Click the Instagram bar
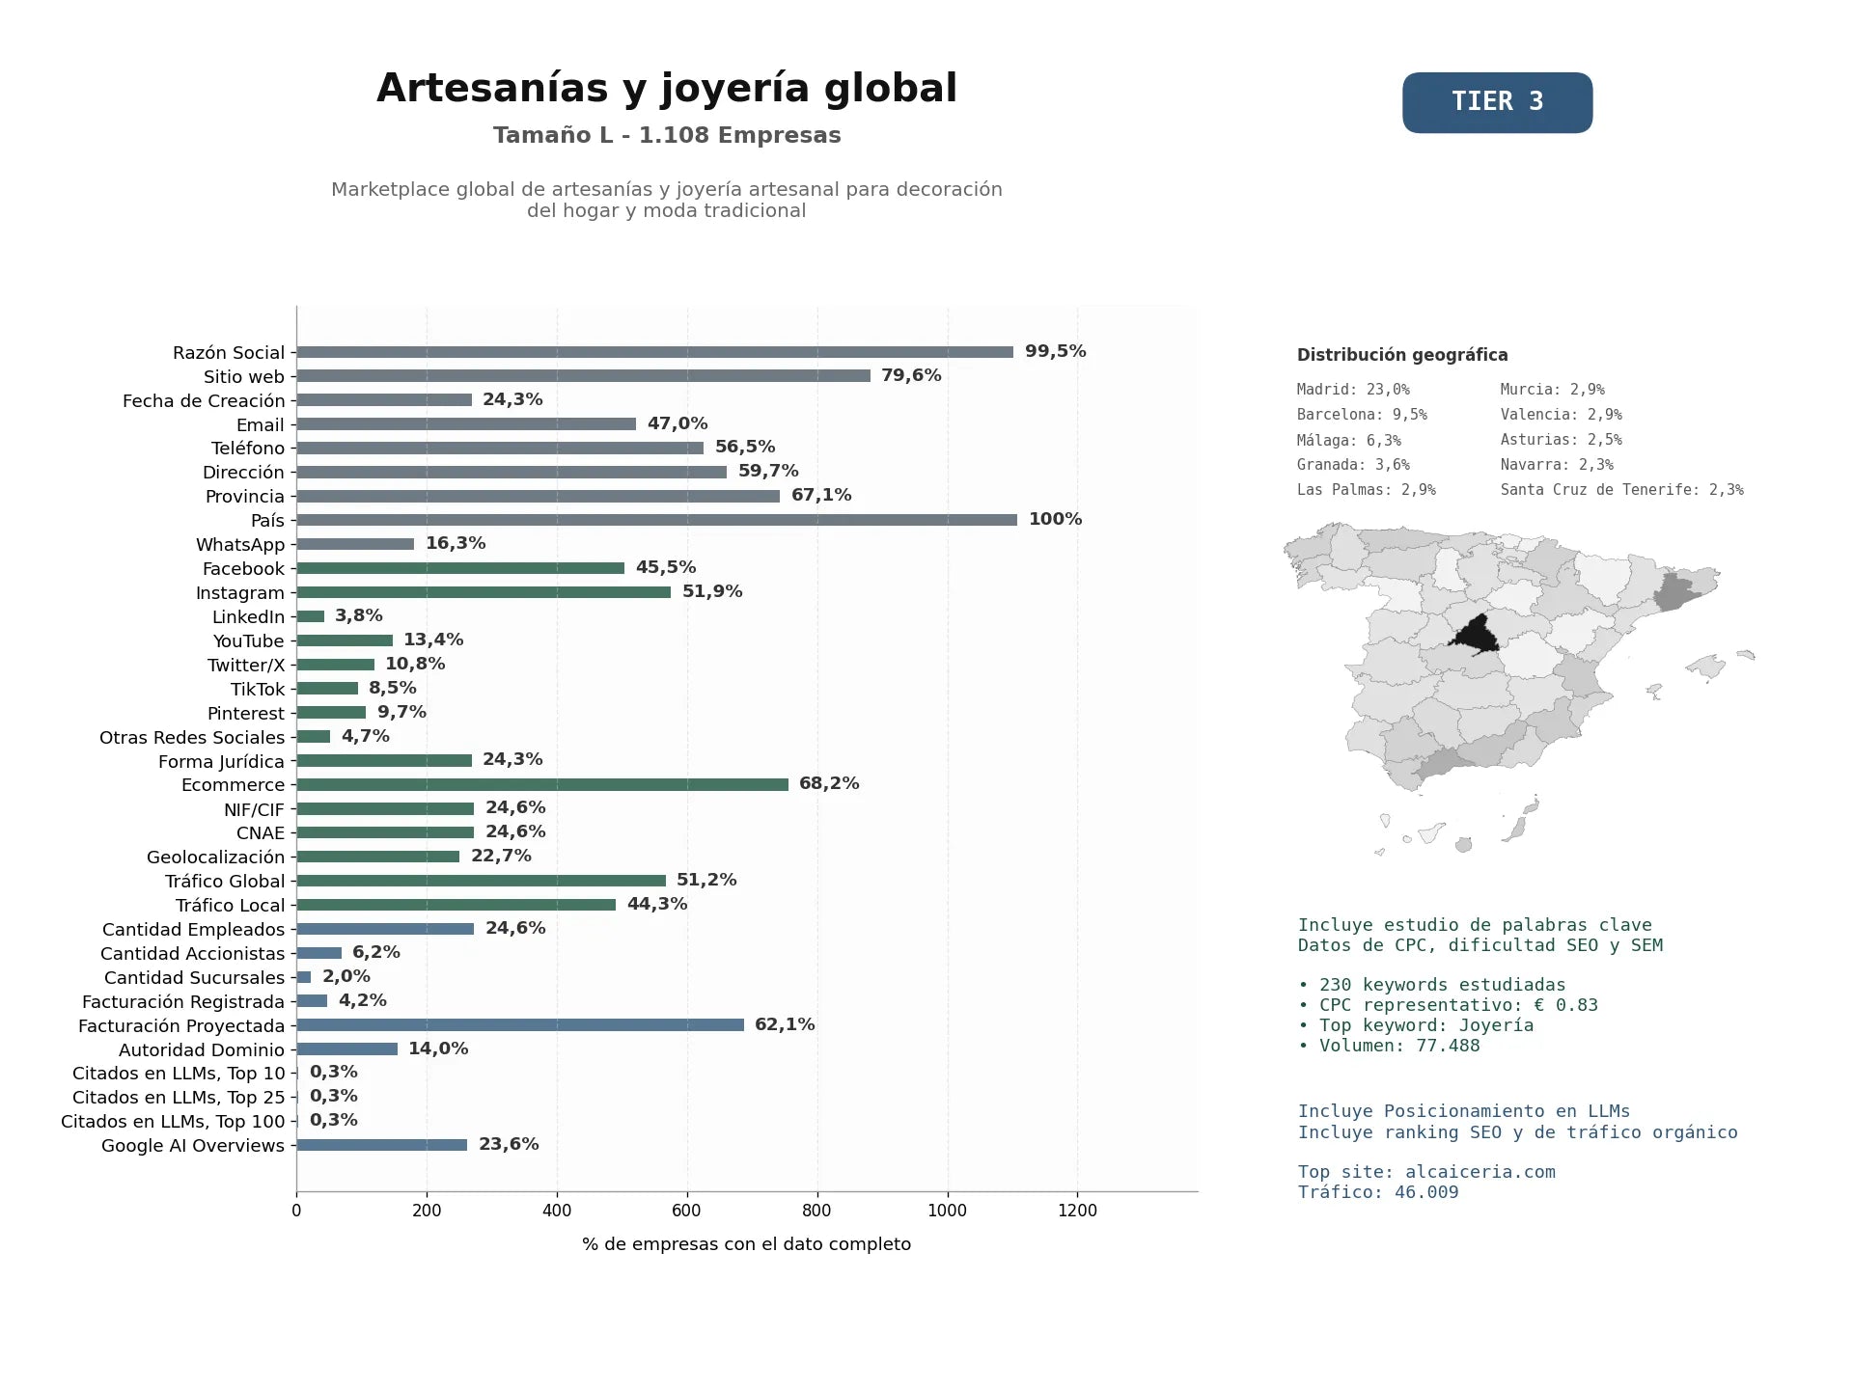Viewport: 1853px width, 1389px height. [484, 592]
